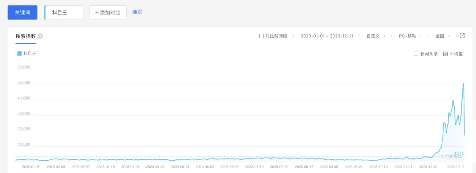Image resolution: width=476 pixels, height=173 pixels.
Task: Click the 确定 link
Action: (x=137, y=12)
